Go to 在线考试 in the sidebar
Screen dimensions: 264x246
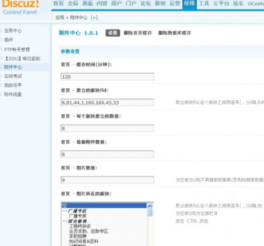[x=13, y=76]
